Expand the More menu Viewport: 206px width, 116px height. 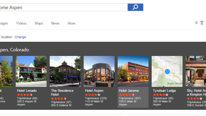[71, 23]
